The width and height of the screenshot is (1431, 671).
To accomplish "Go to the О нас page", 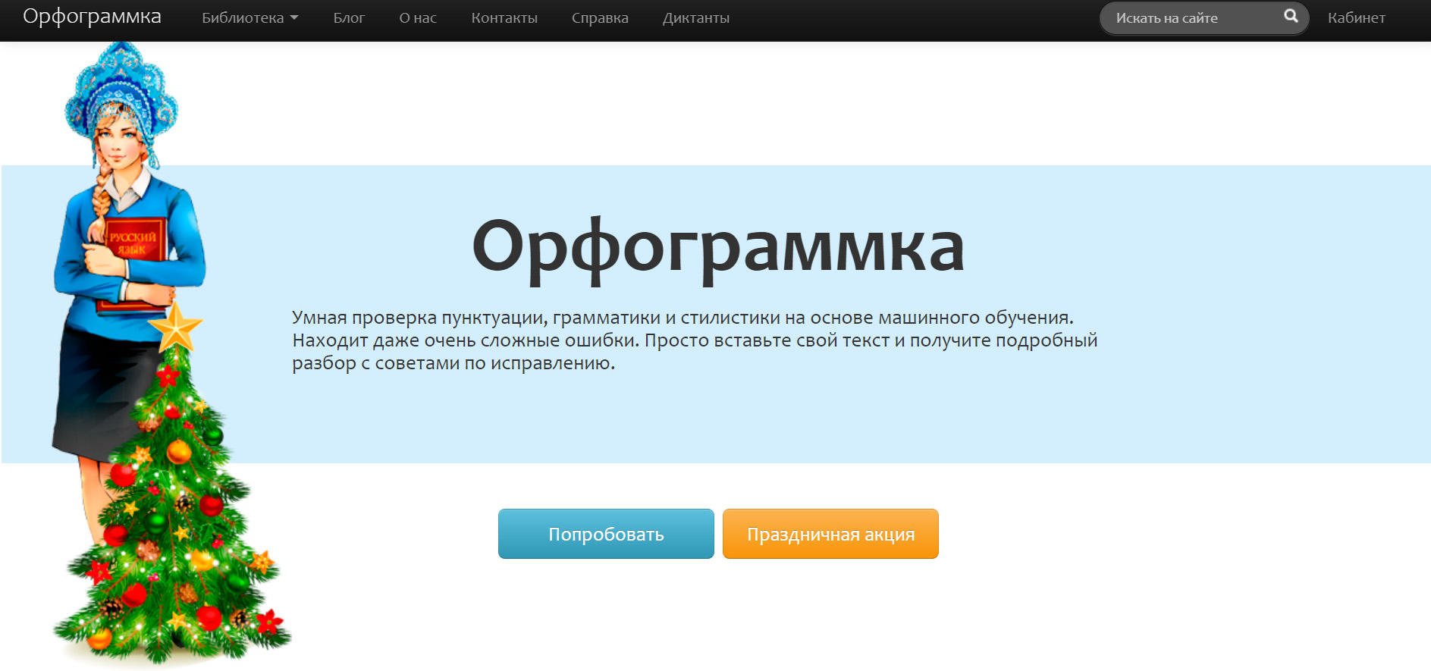I will tap(418, 18).
